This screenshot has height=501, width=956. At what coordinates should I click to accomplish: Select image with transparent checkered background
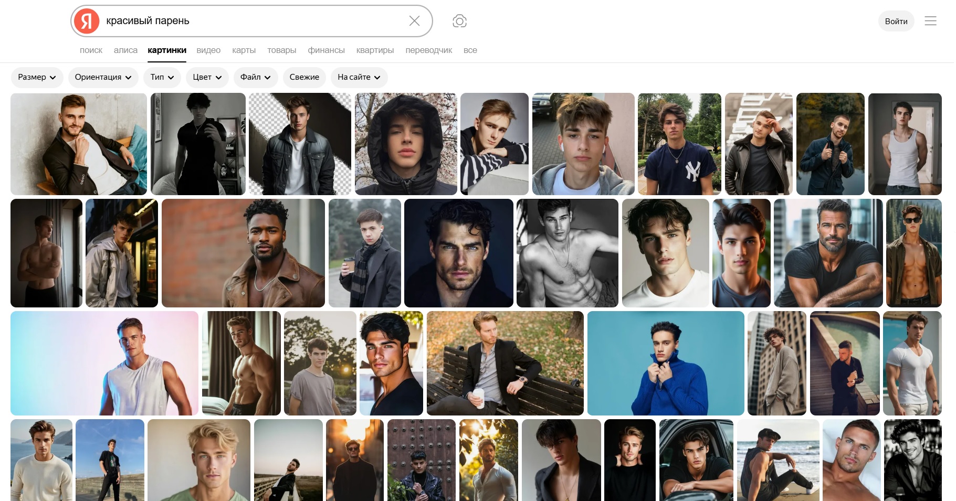(300, 144)
